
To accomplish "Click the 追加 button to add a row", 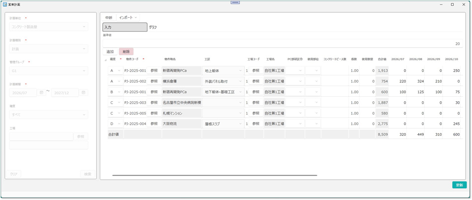I will tap(110, 52).
